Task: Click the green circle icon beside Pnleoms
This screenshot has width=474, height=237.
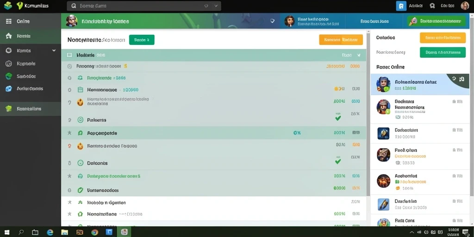Action: [x=80, y=120]
